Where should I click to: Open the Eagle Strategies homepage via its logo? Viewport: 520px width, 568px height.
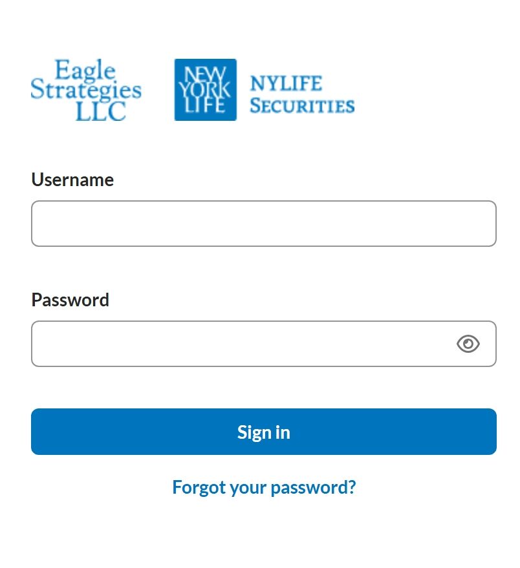87,89
